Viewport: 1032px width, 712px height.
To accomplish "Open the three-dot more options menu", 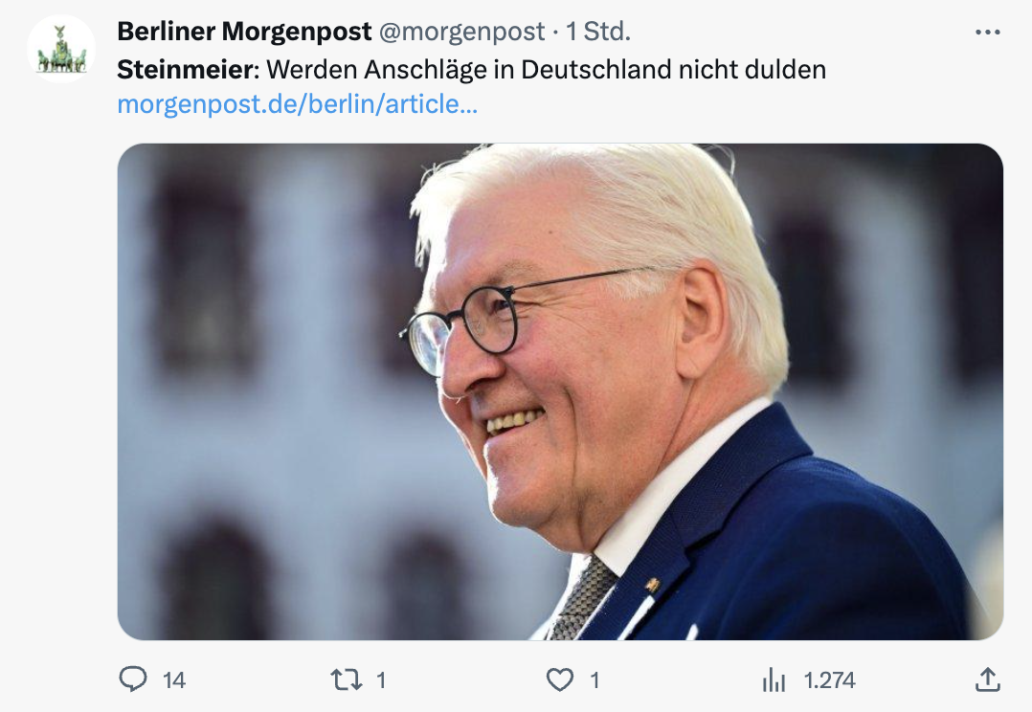I will (x=988, y=32).
